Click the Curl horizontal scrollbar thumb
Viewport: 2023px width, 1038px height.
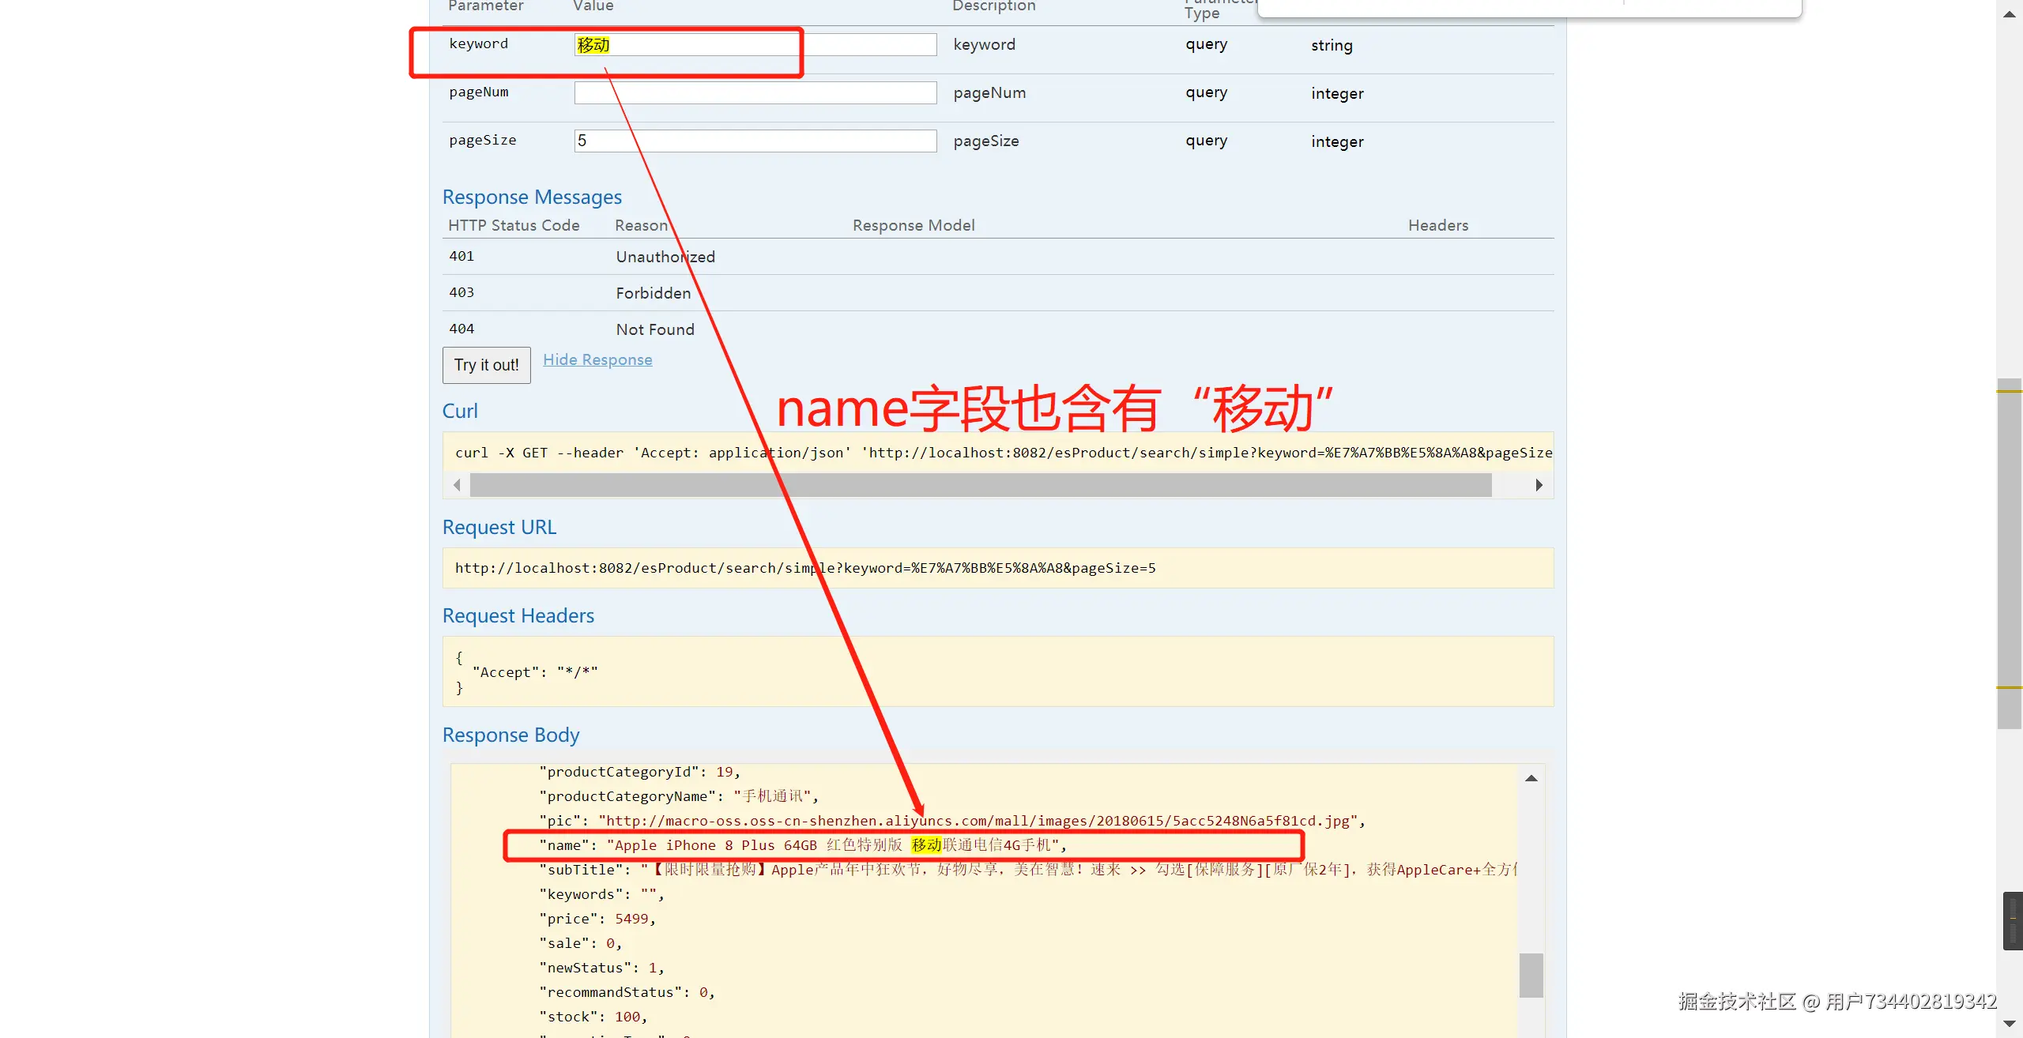[981, 485]
